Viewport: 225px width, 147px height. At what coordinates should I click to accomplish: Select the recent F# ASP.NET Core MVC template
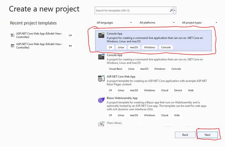pyautogui.click(x=42, y=46)
